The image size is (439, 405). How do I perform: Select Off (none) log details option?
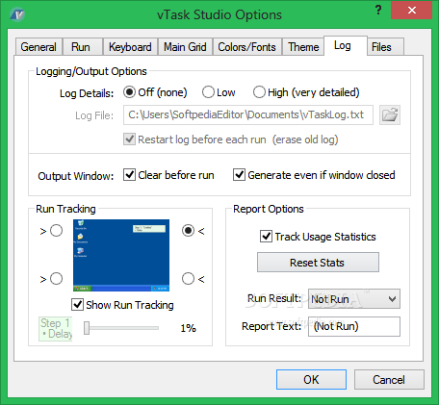(155, 92)
